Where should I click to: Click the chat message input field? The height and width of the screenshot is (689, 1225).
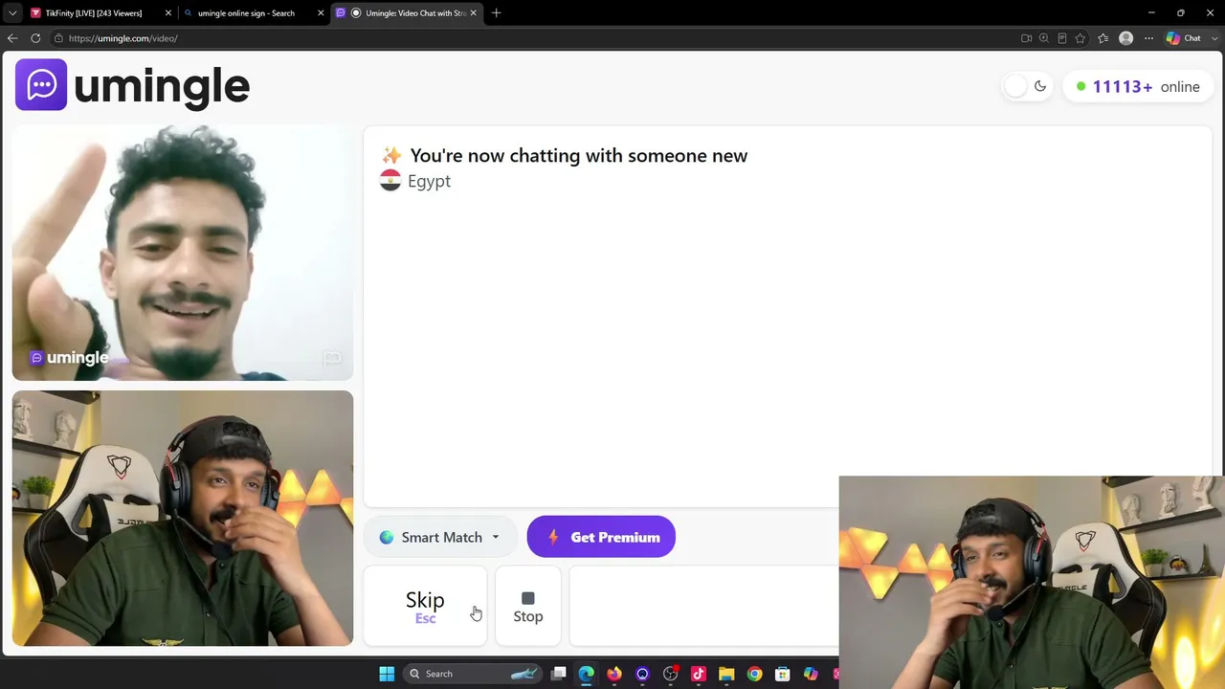pyautogui.click(x=704, y=606)
